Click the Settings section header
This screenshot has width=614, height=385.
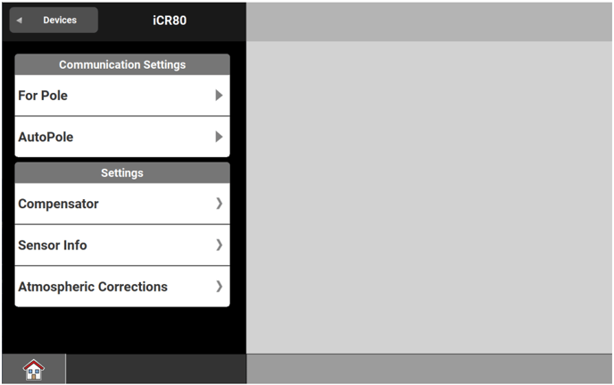tap(122, 172)
